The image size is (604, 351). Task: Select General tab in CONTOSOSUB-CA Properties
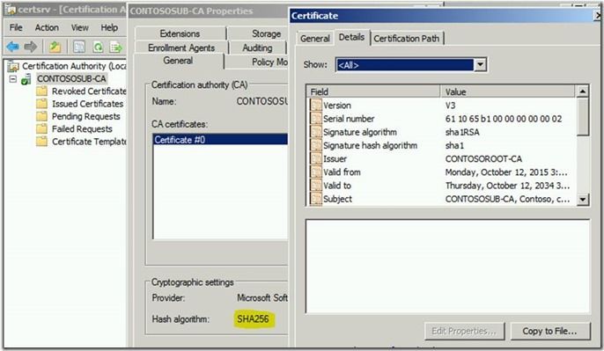[x=178, y=61]
